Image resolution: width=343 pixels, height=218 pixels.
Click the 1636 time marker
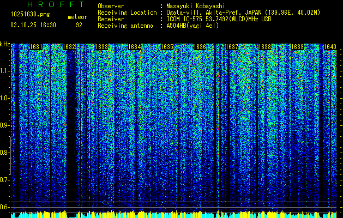[200, 47]
